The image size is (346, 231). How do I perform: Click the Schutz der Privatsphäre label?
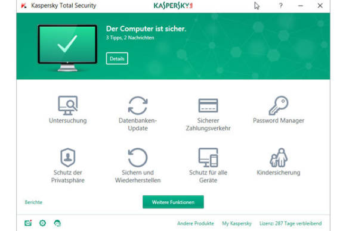[x=68, y=176]
